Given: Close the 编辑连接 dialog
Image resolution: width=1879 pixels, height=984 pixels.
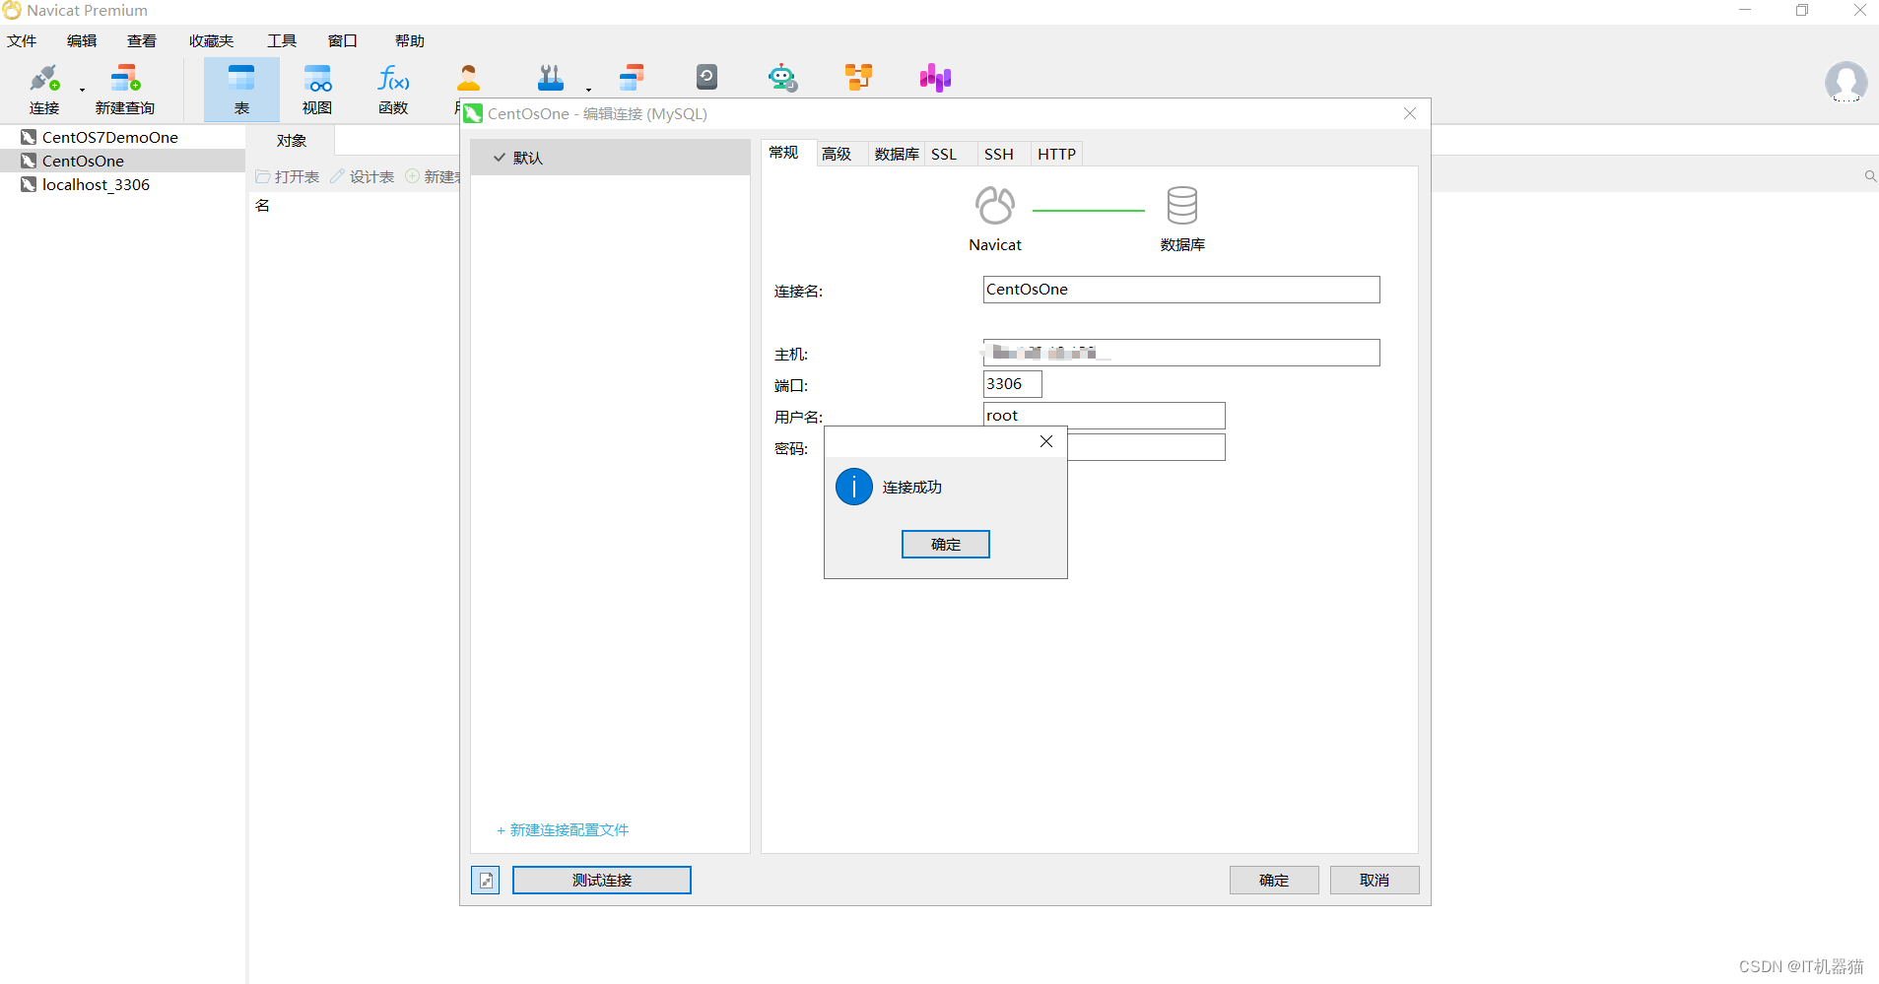Looking at the screenshot, I should click(x=1410, y=113).
